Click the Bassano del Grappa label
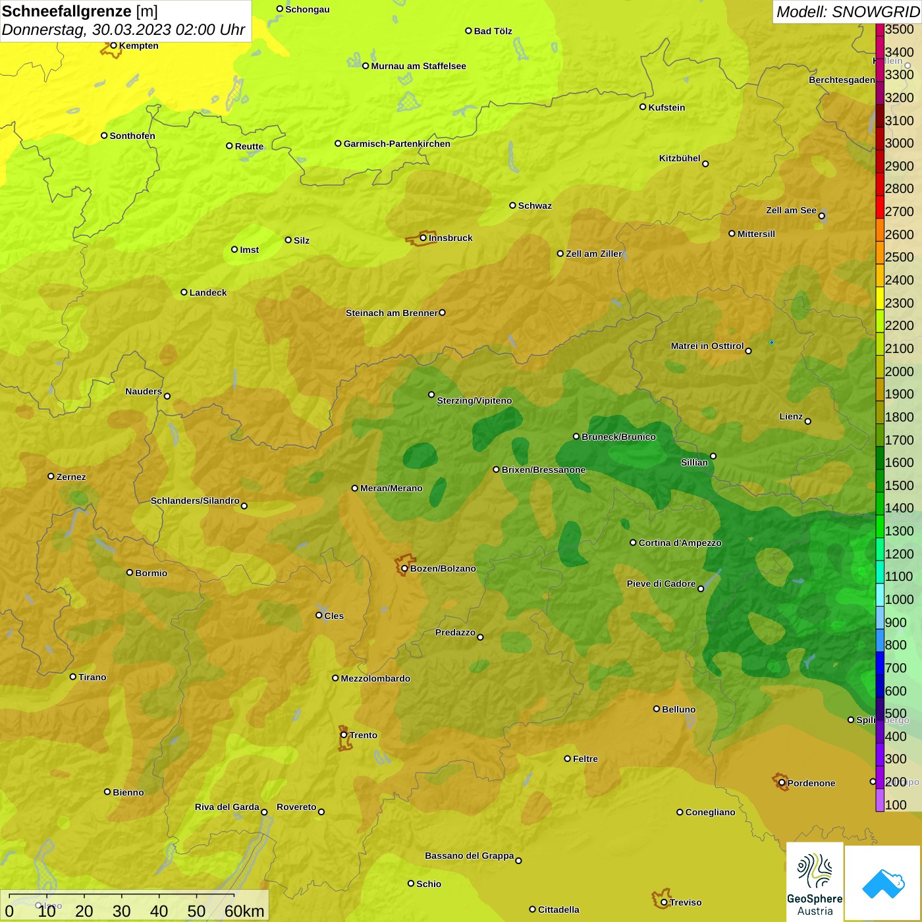922x922 pixels. tap(470, 855)
